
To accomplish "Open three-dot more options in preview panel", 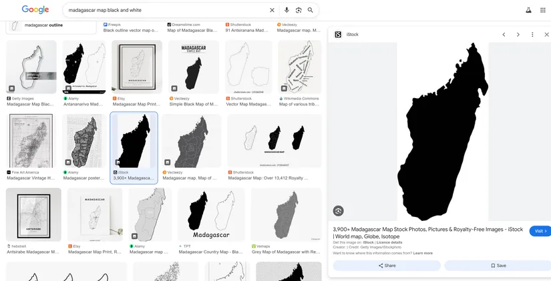I will tap(532, 35).
